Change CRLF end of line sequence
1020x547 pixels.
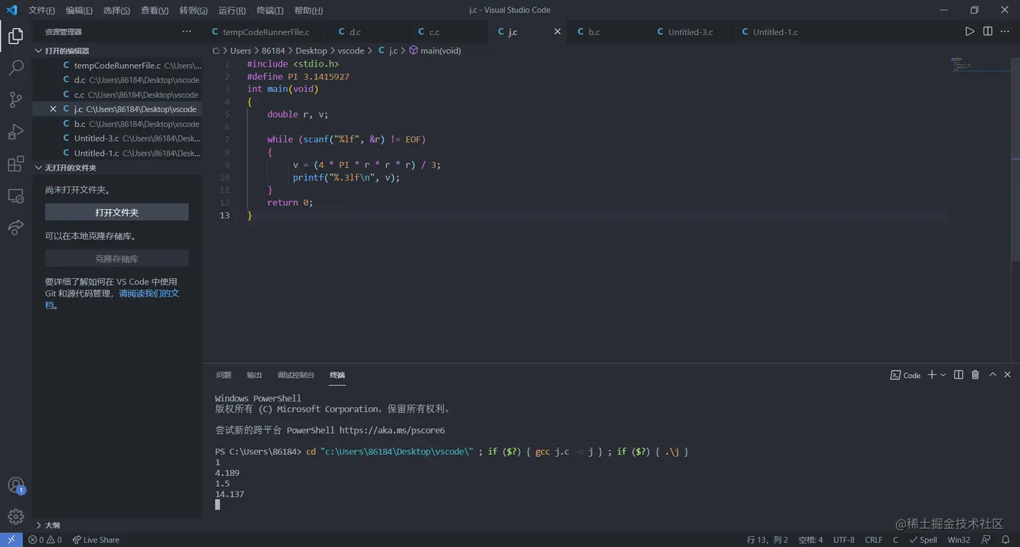click(x=874, y=540)
